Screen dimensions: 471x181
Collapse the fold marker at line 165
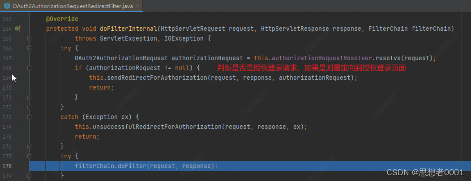30,38
